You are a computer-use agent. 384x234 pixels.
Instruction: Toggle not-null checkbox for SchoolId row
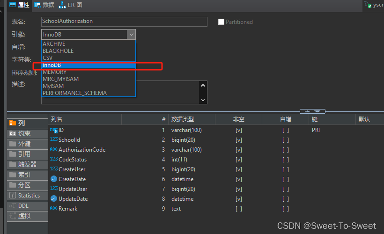coord(239,140)
